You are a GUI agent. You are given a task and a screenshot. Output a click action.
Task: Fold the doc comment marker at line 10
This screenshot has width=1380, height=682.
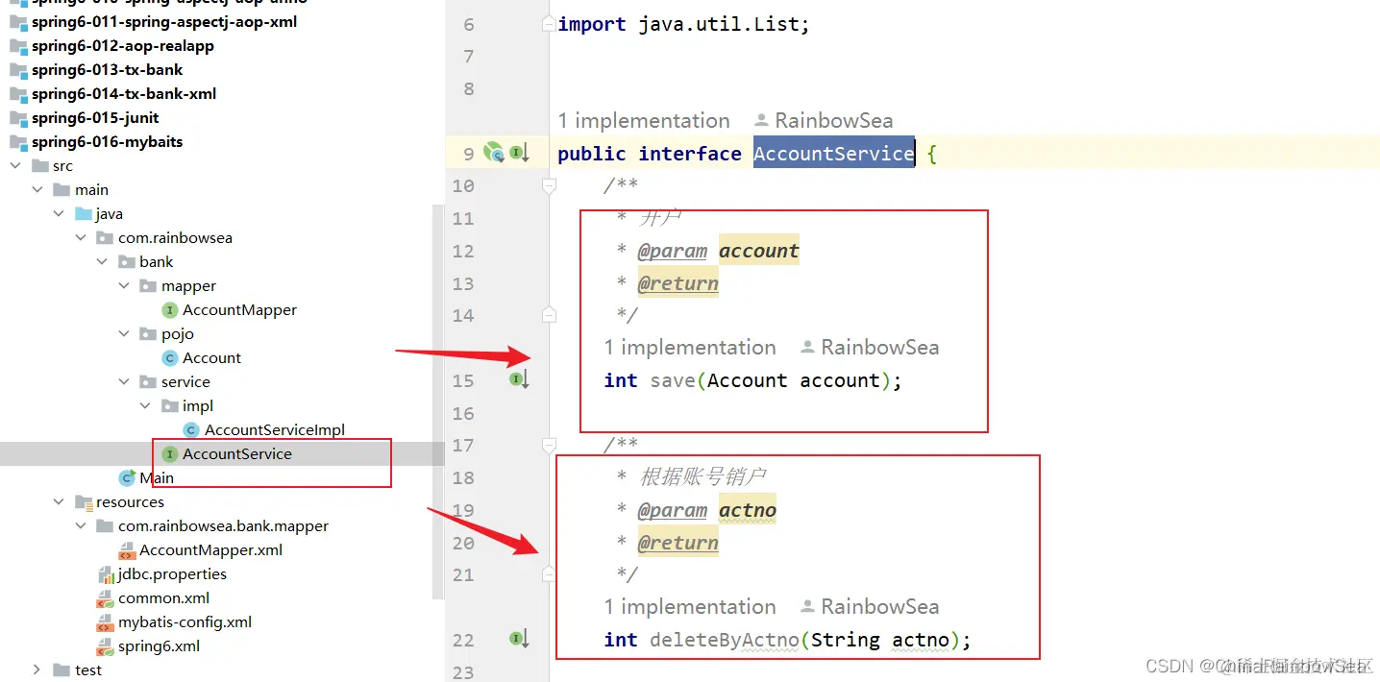tap(549, 185)
